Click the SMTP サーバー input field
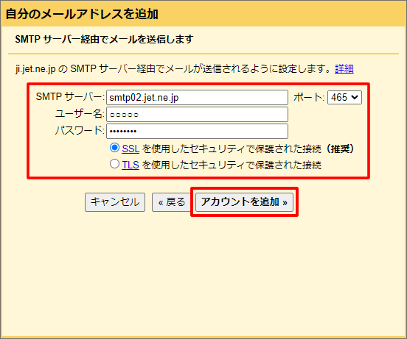 click(198, 98)
